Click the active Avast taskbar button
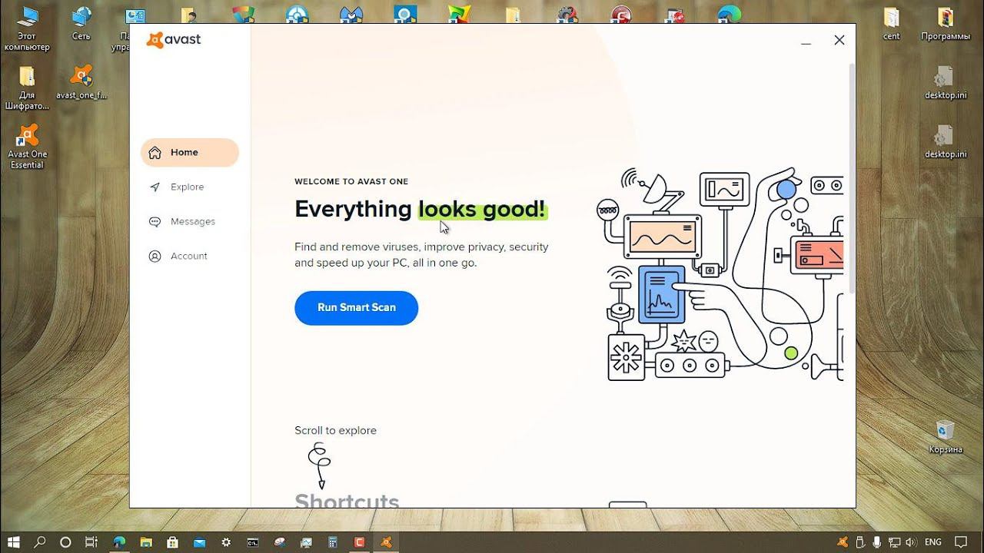Viewport: 984px width, 553px height. 386,542
